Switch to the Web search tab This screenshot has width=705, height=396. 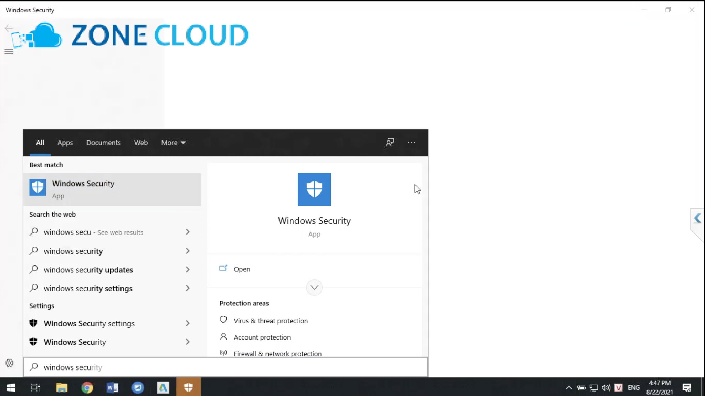141,142
